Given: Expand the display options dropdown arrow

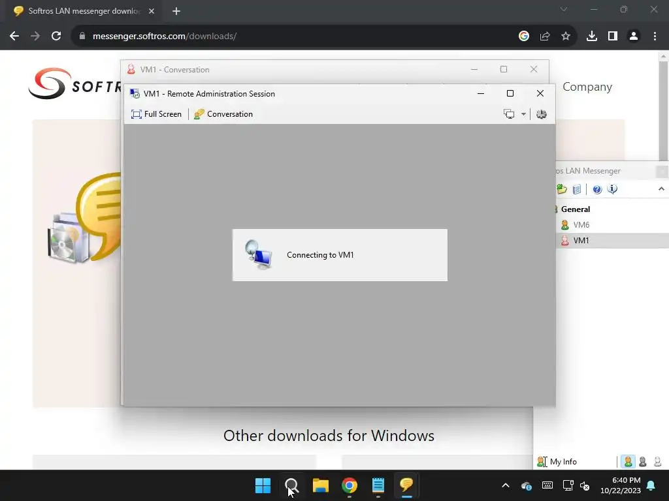Looking at the screenshot, I should tap(523, 114).
